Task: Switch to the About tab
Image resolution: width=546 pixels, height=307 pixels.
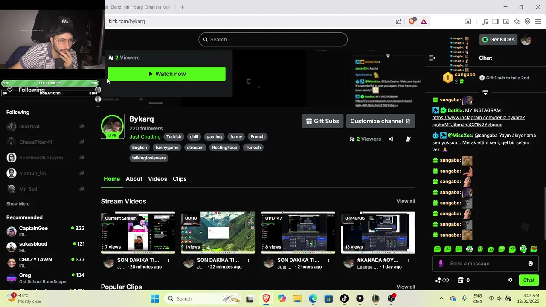Action: [x=134, y=179]
